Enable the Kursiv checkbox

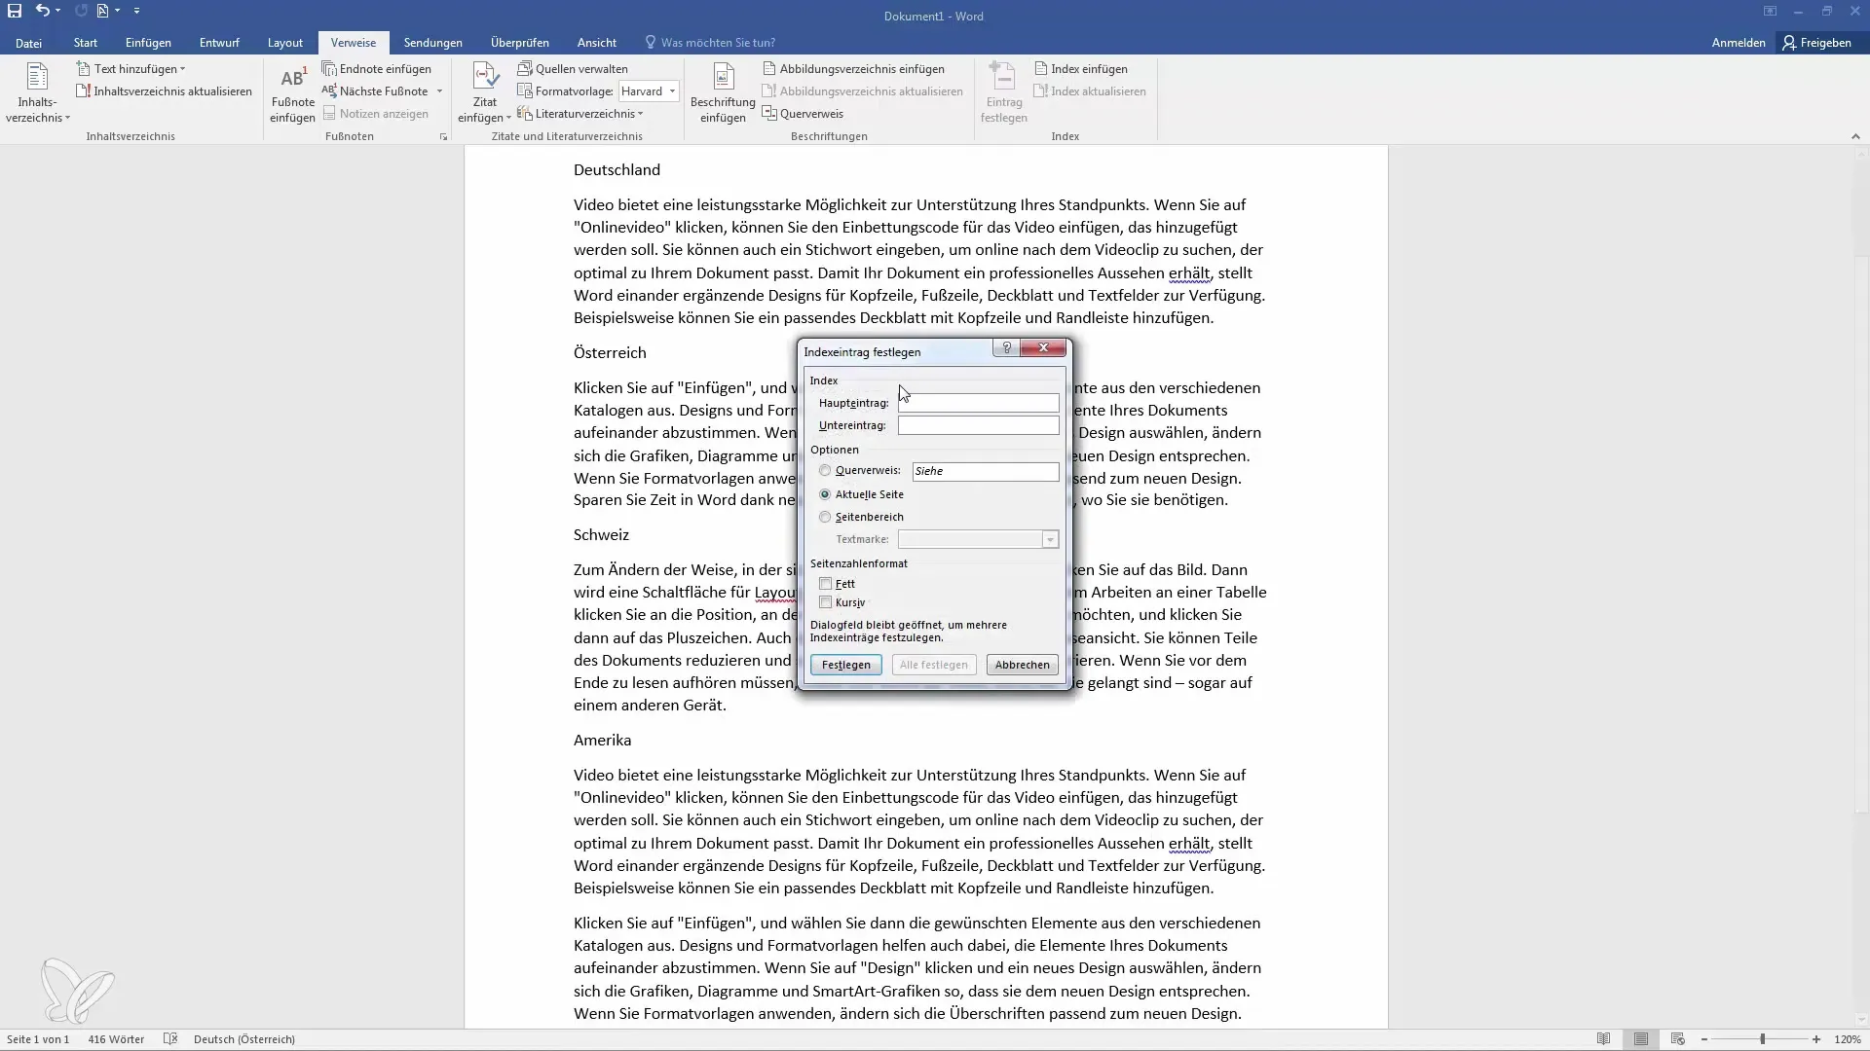point(826,602)
